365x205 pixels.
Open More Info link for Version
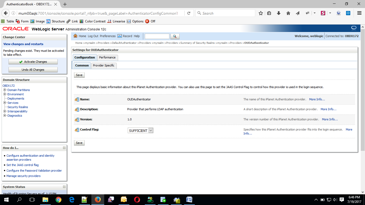click(x=330, y=119)
